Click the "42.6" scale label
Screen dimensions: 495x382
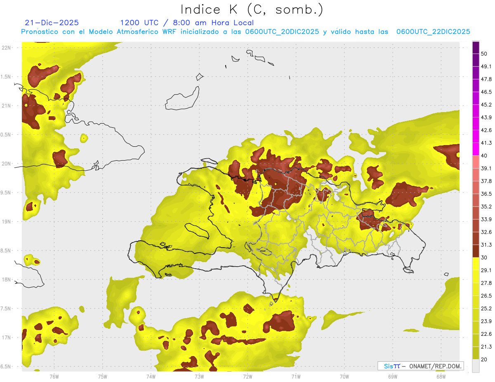click(486, 130)
